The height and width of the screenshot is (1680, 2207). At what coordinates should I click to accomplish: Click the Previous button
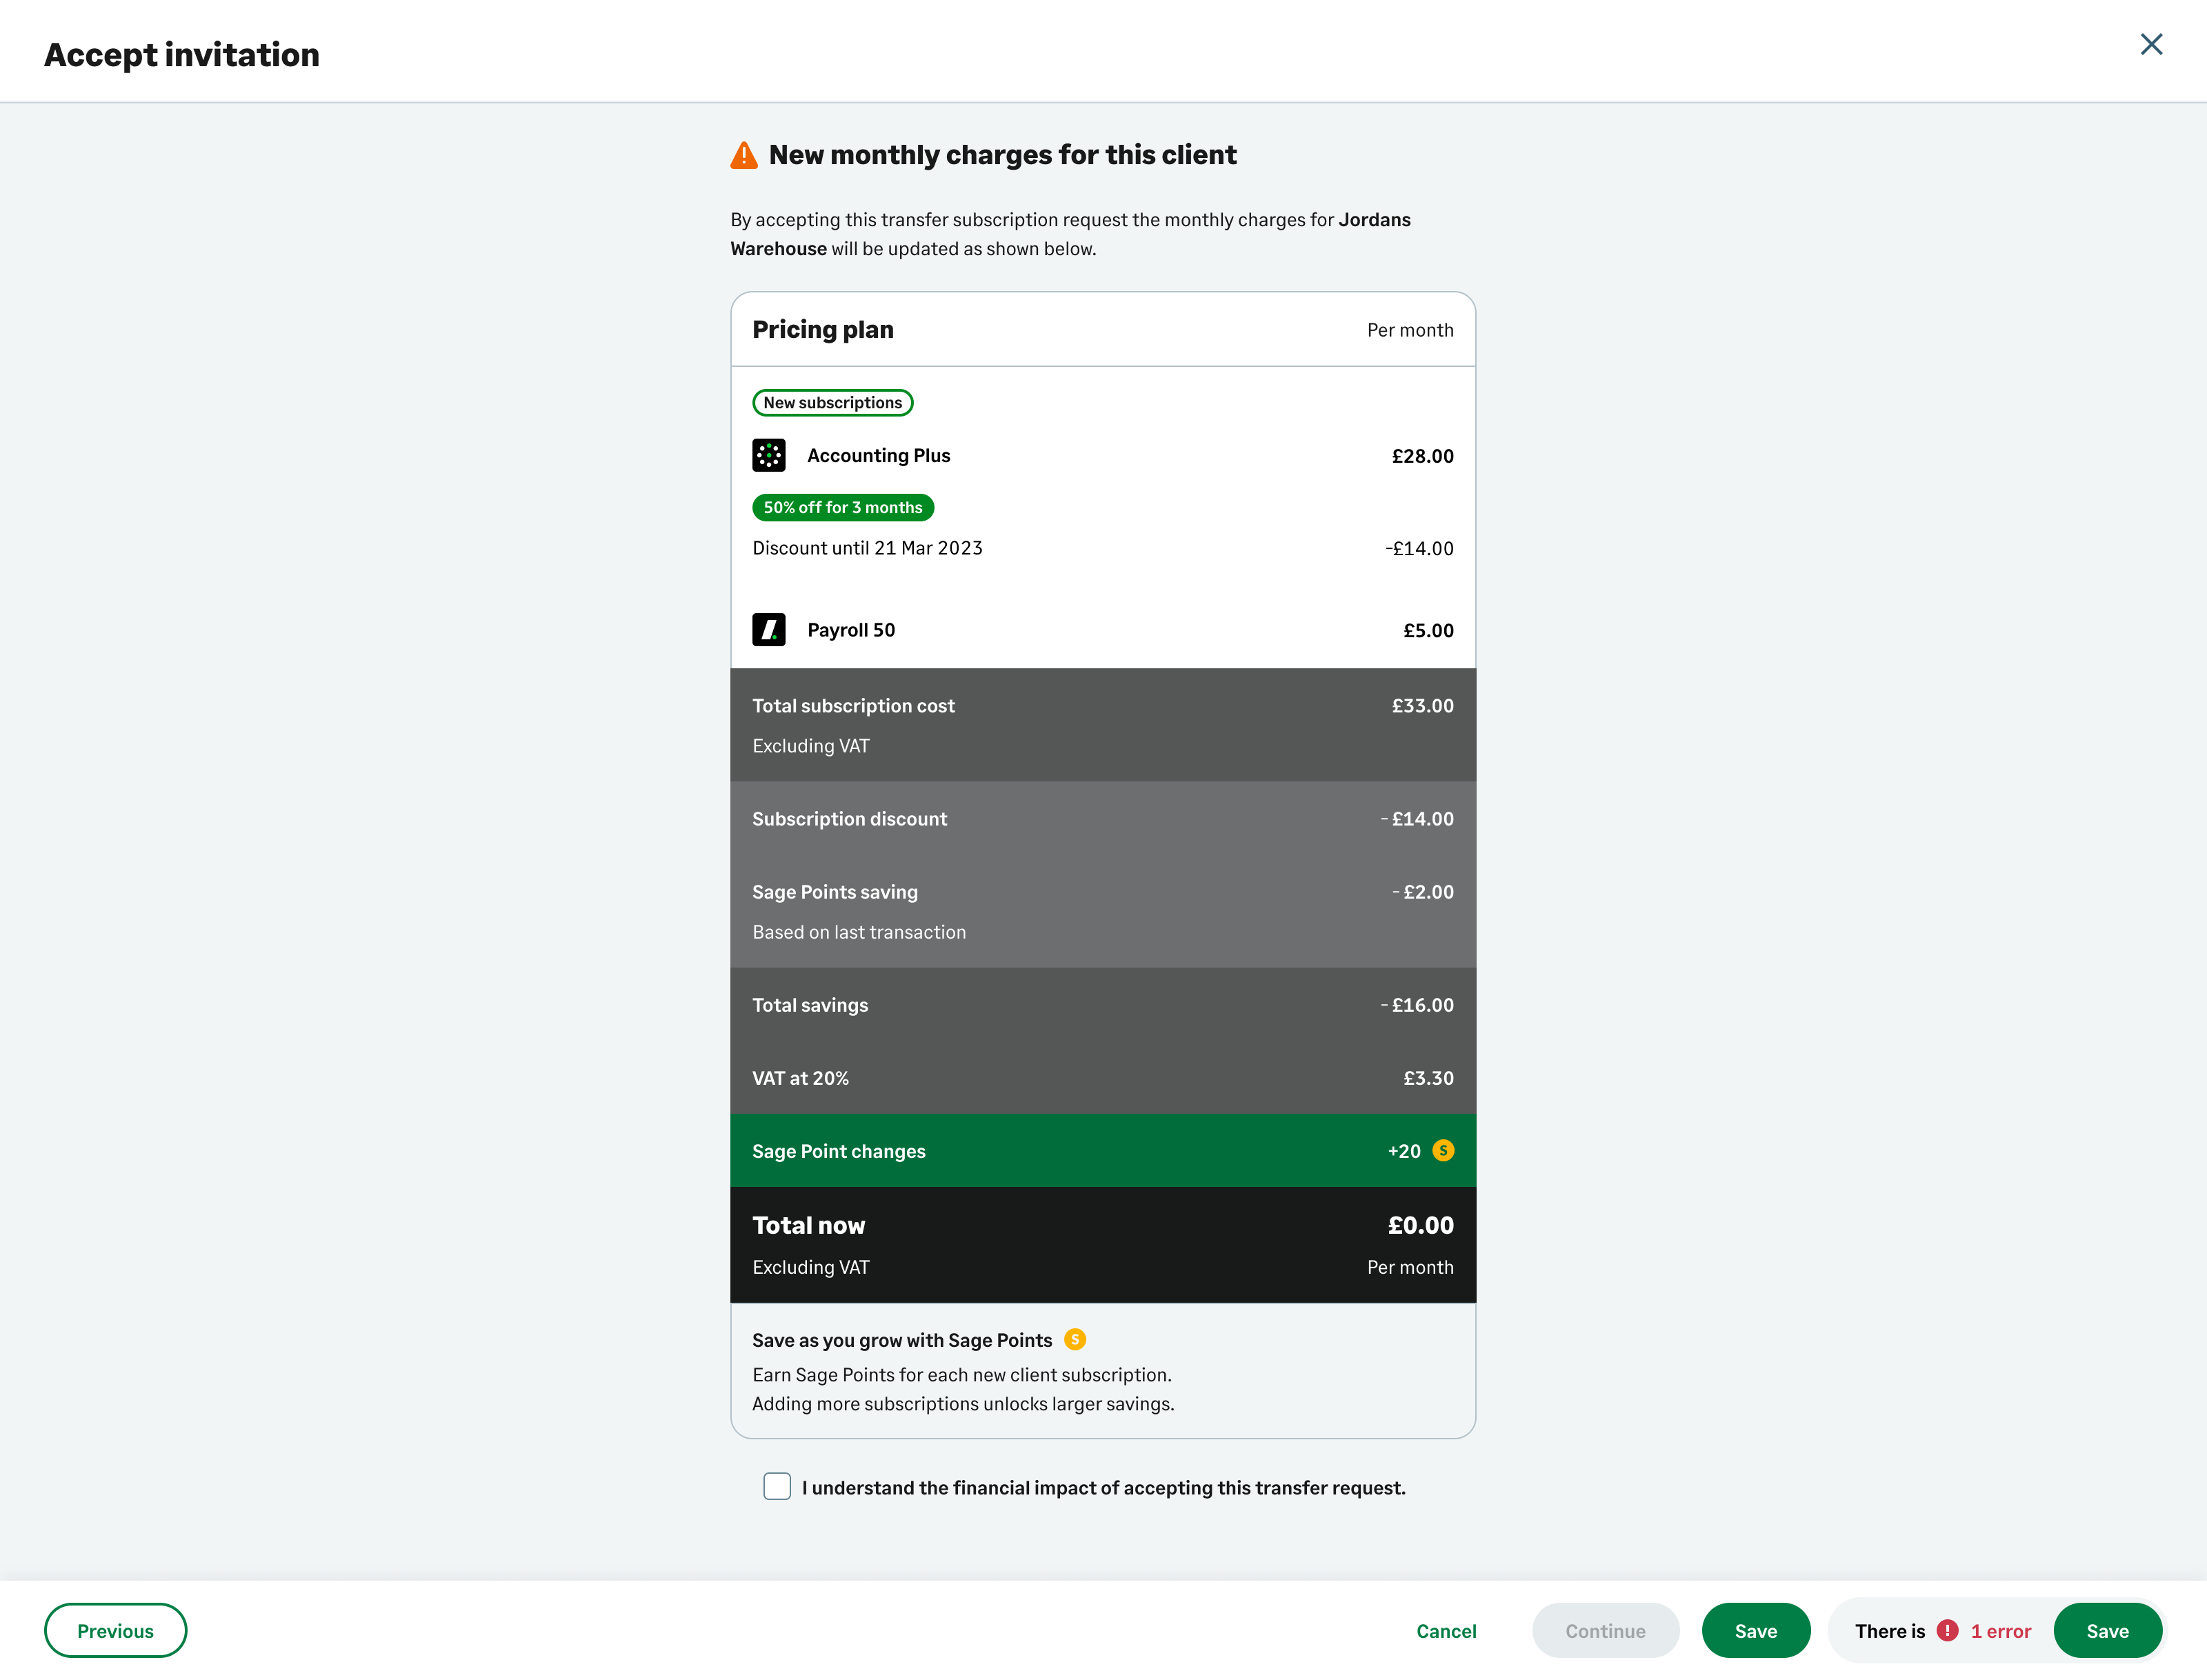coord(115,1630)
